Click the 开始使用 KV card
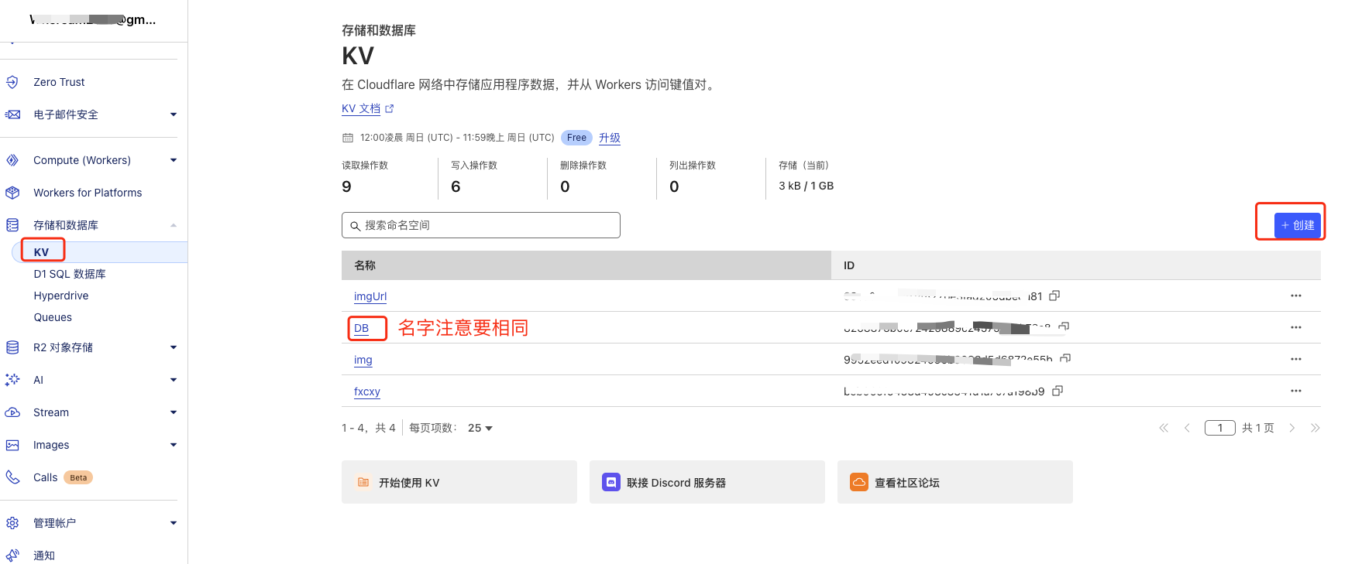The image size is (1355, 564). coord(459,482)
